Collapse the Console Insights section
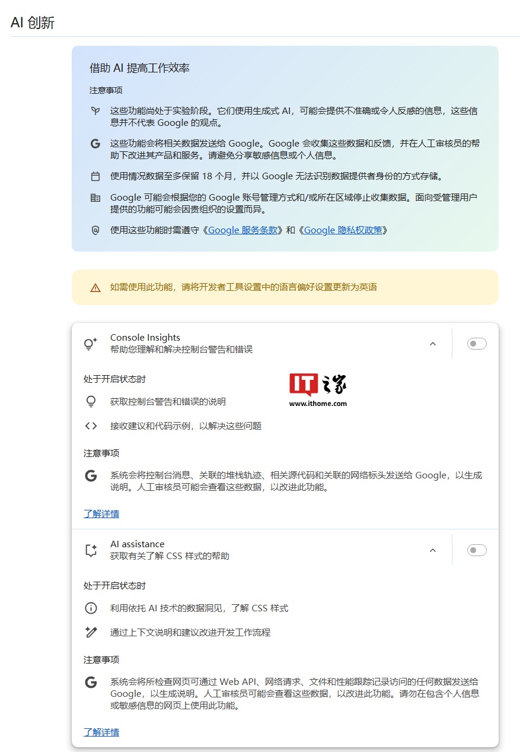 point(433,343)
